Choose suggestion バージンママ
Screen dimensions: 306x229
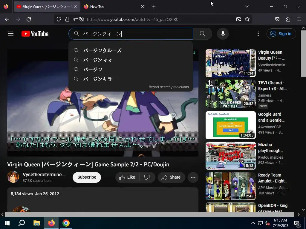(x=131, y=60)
